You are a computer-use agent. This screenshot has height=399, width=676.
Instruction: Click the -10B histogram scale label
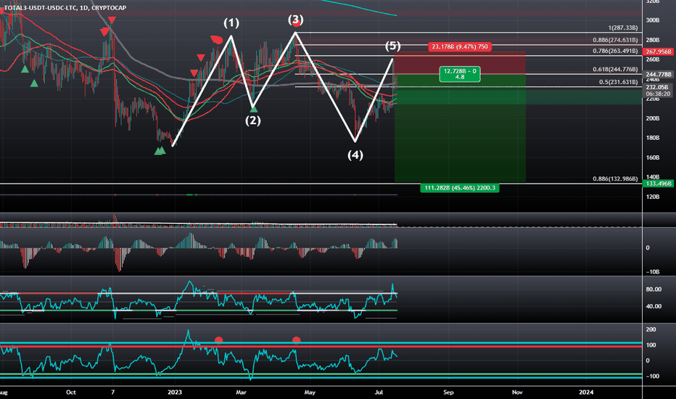pyautogui.click(x=652, y=272)
